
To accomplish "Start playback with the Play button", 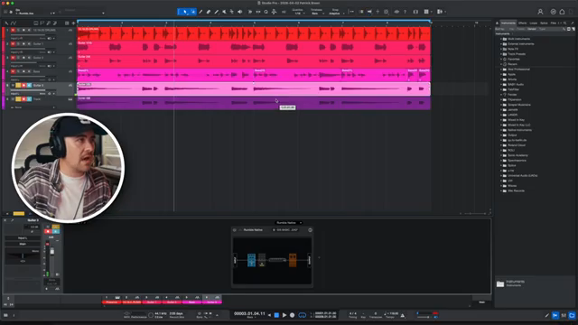I will (x=284, y=315).
